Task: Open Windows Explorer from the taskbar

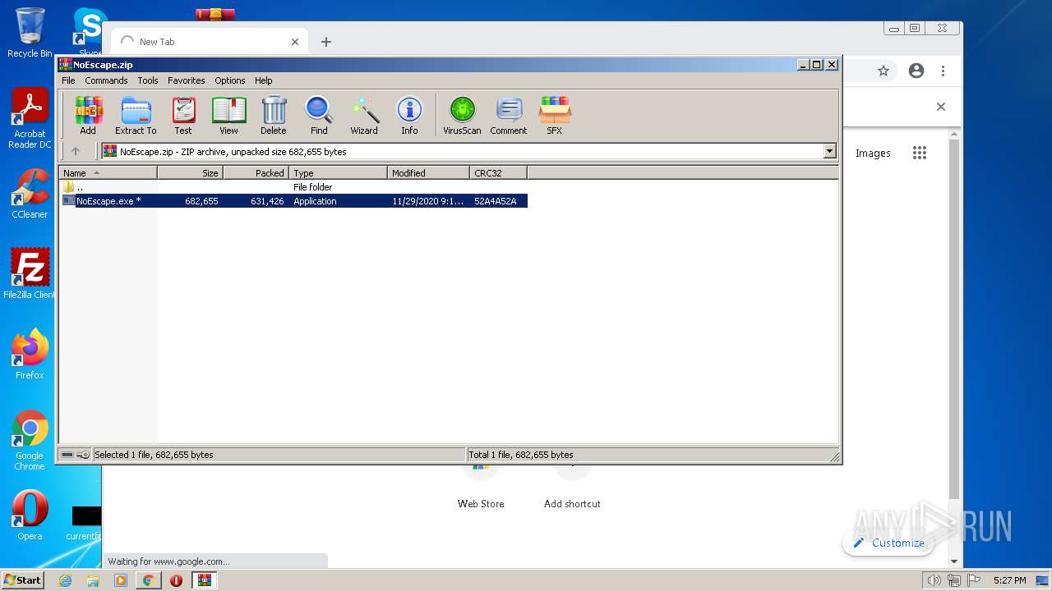Action: (93, 580)
